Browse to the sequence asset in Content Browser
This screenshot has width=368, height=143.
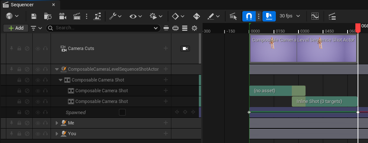(x=48, y=16)
